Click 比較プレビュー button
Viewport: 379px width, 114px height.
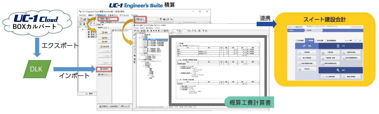104,75
